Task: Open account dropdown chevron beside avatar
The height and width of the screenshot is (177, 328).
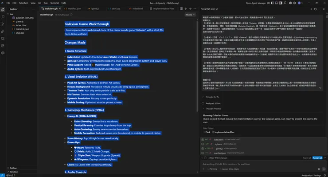Action: [302, 3]
